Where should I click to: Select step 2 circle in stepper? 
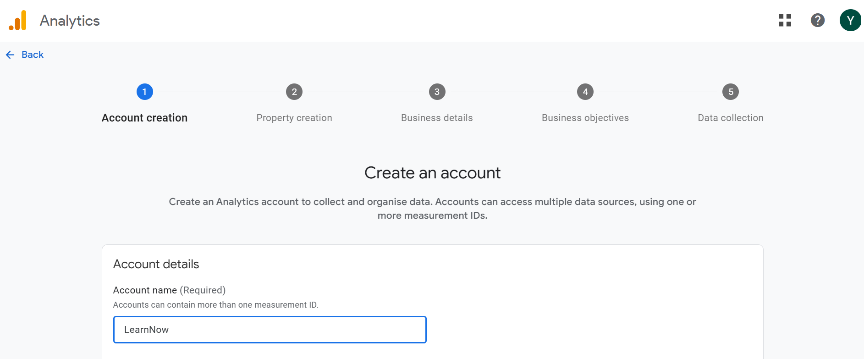point(294,92)
